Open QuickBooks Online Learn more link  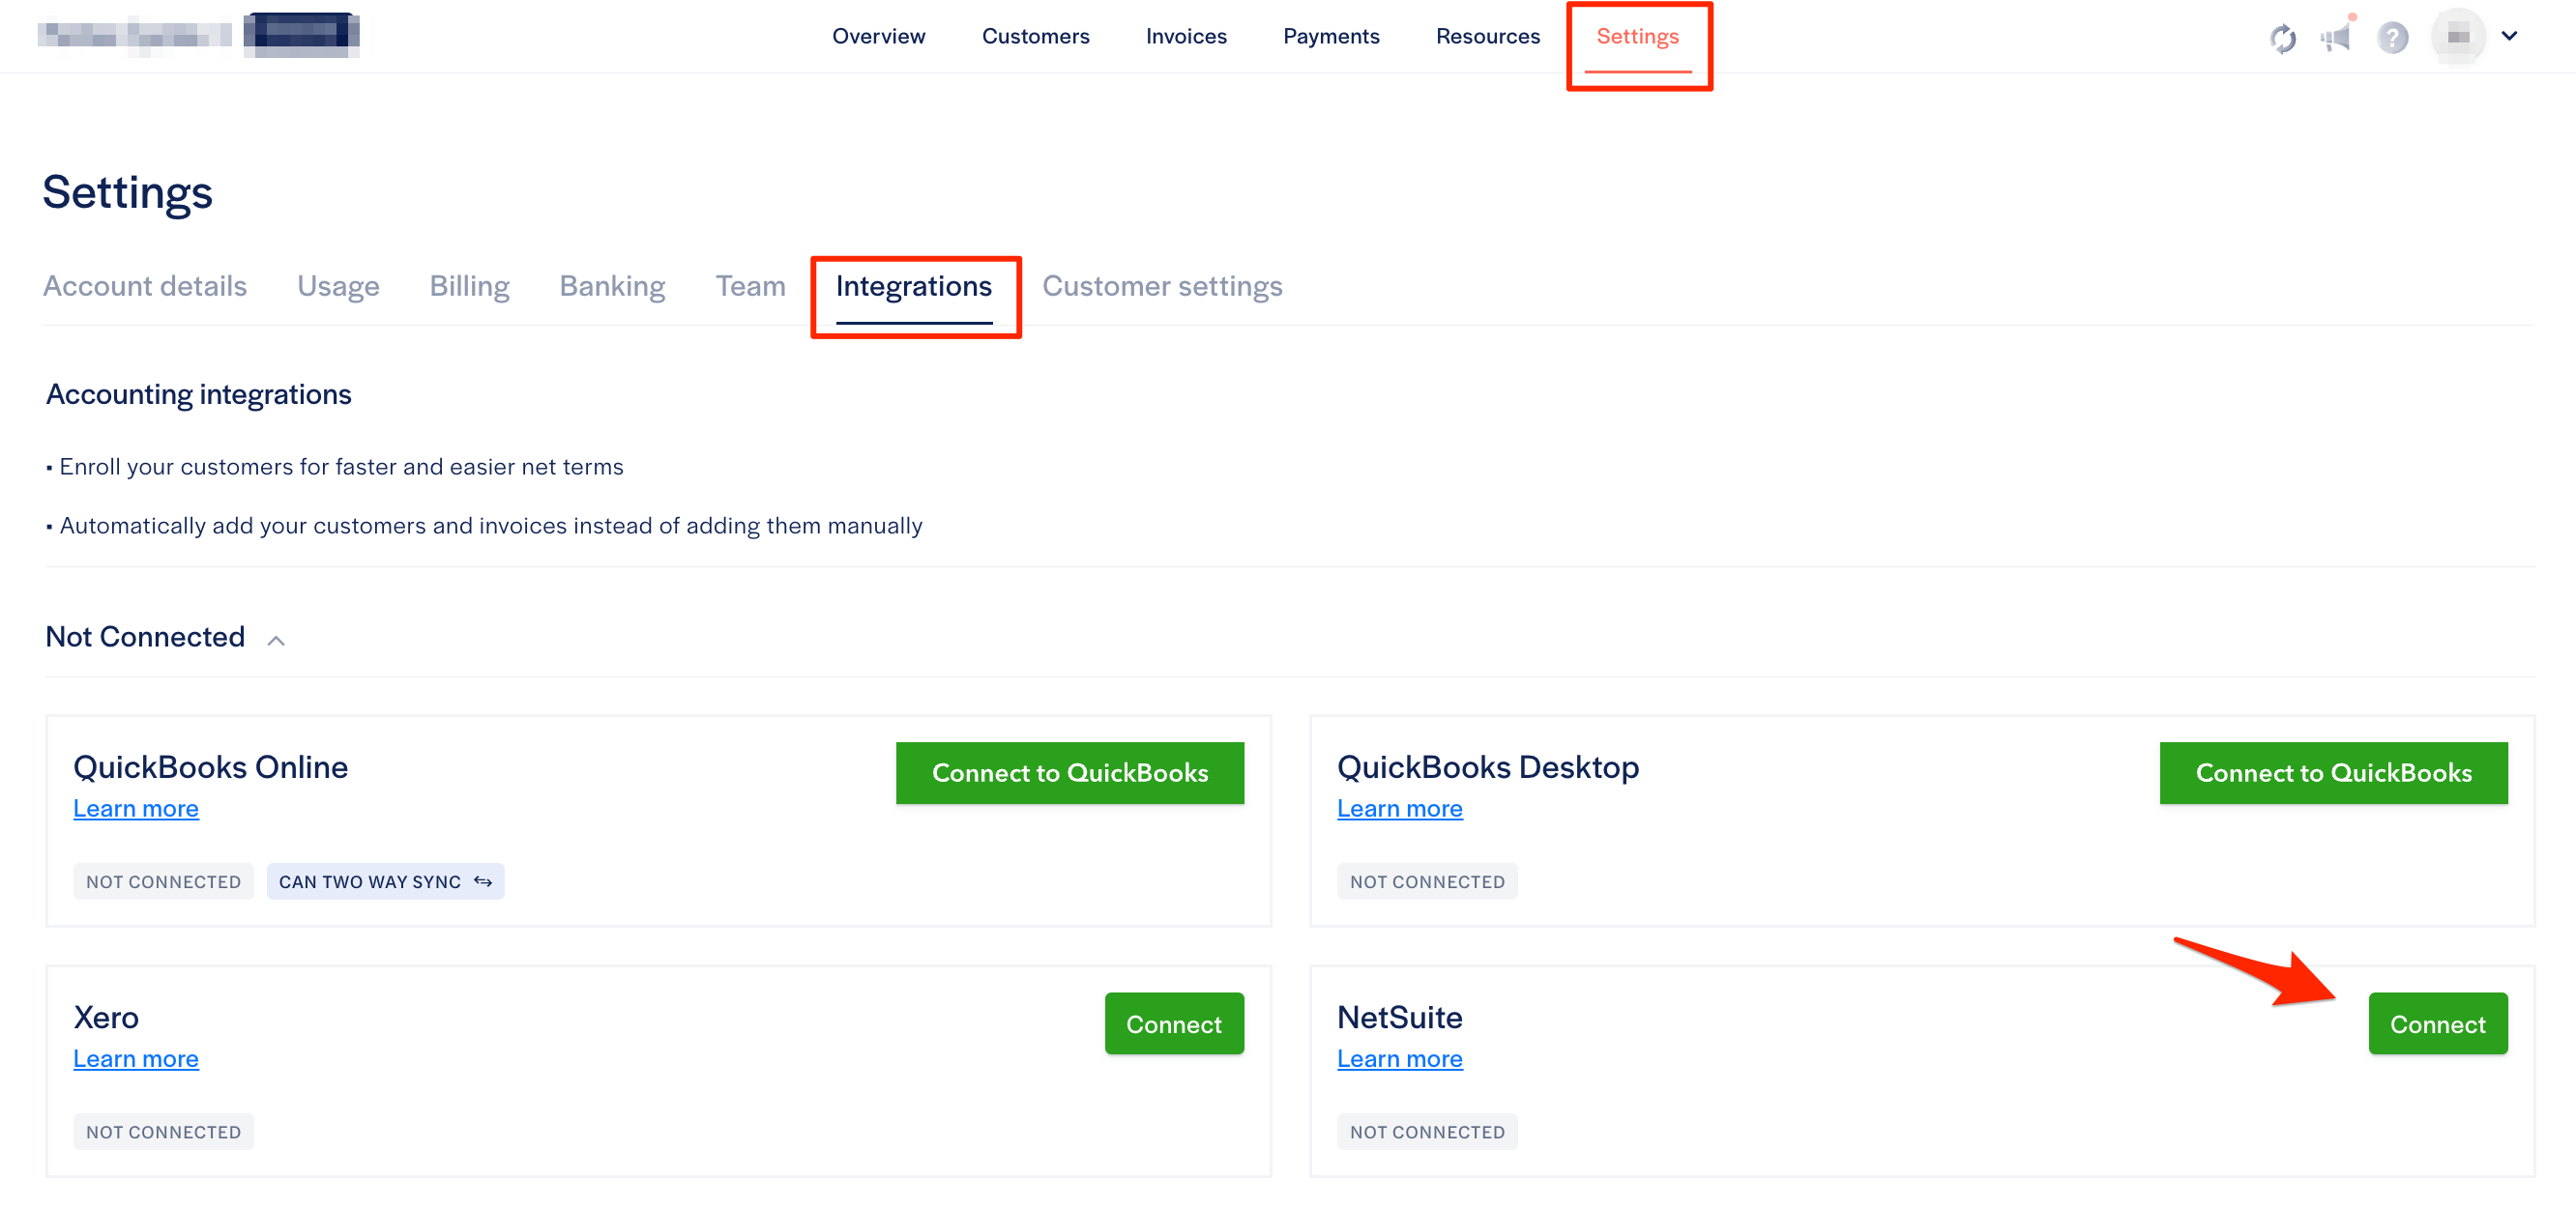[136, 808]
